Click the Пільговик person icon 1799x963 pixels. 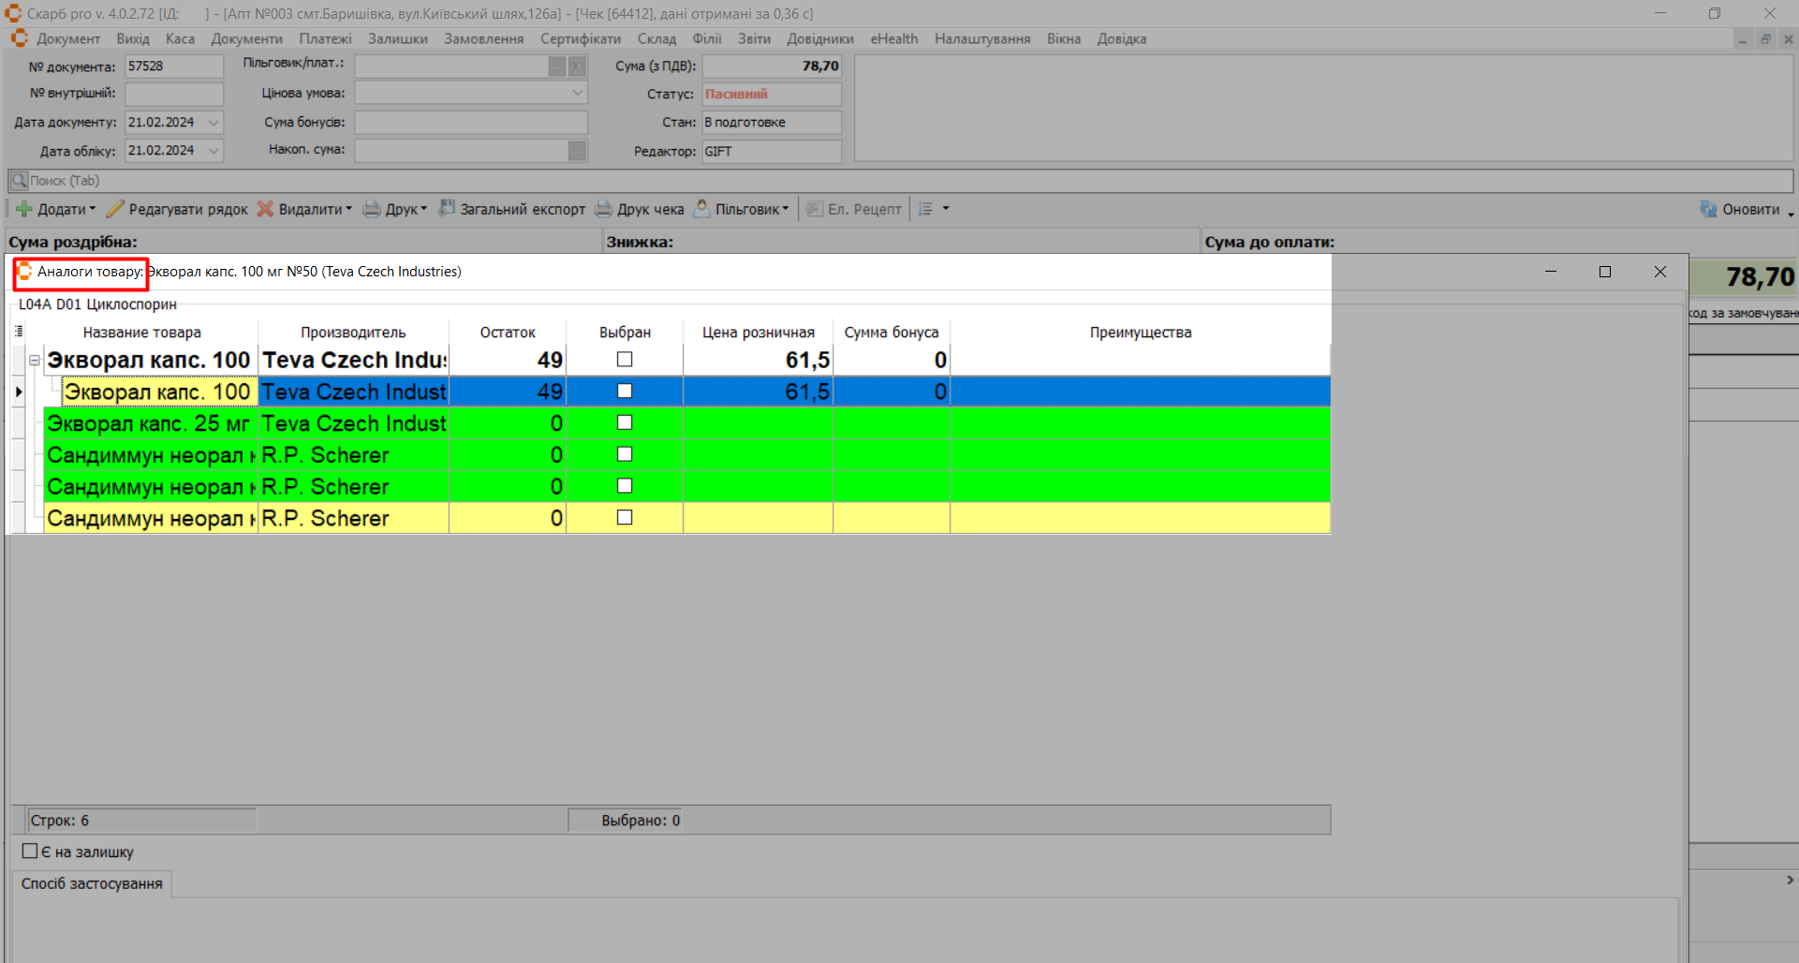point(701,209)
